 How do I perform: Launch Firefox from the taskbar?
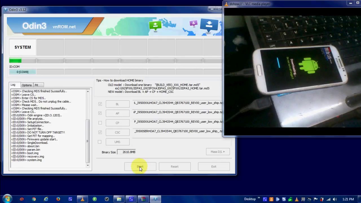(58, 199)
